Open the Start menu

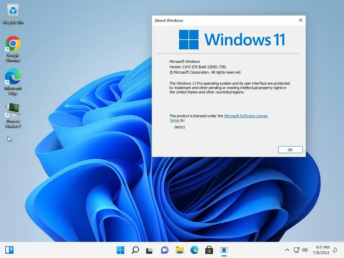(120, 250)
